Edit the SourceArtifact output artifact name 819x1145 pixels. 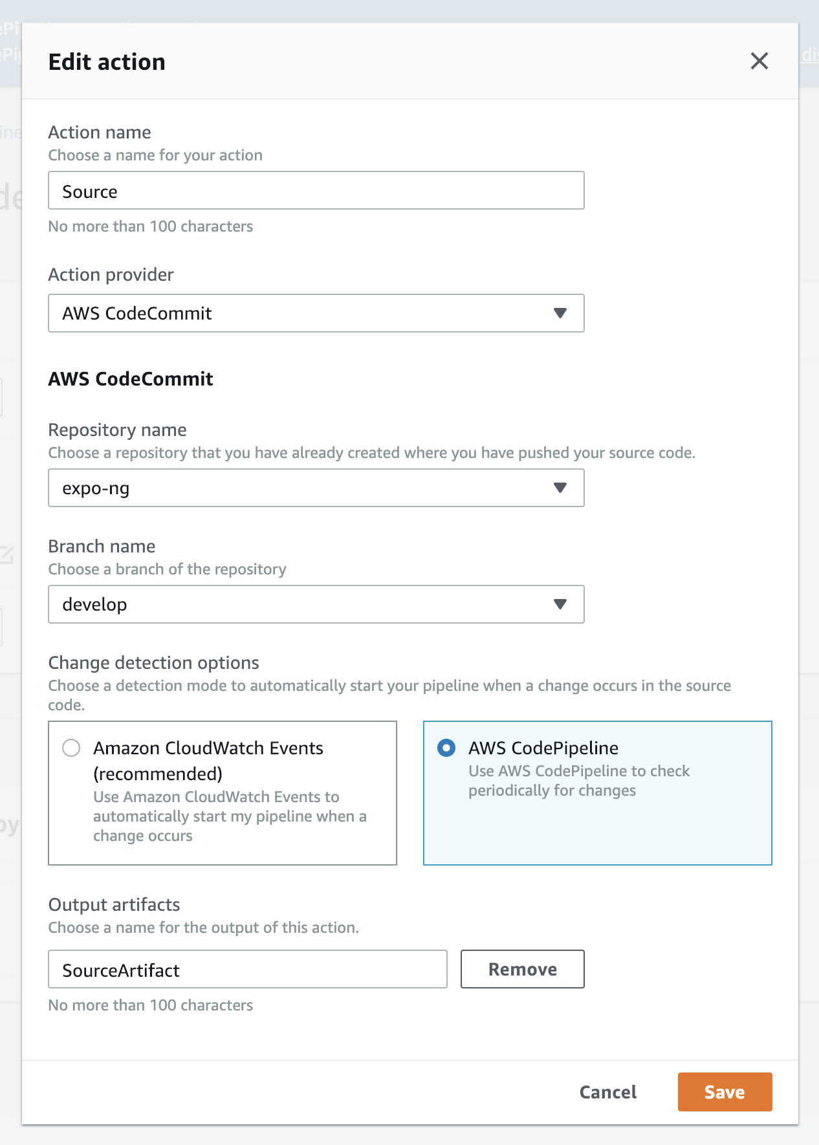248,970
